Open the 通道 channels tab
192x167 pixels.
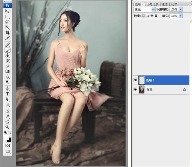pos(165,4)
